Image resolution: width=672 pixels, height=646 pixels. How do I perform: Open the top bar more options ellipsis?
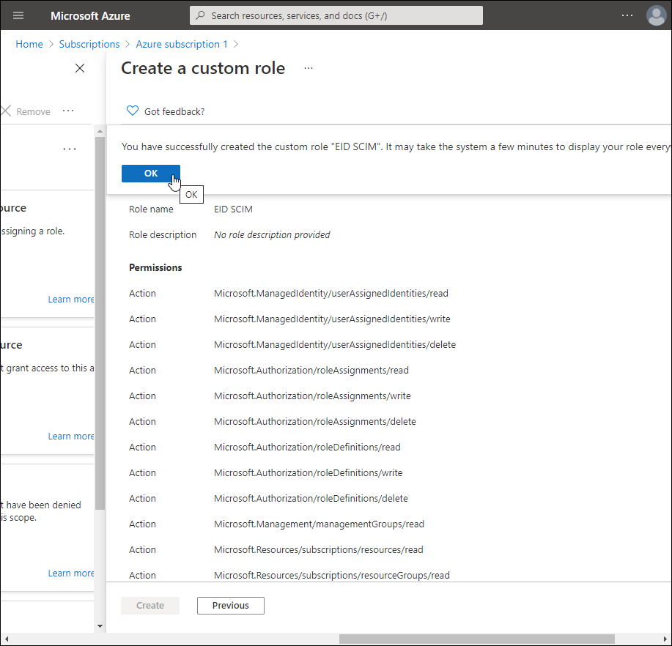tap(627, 15)
